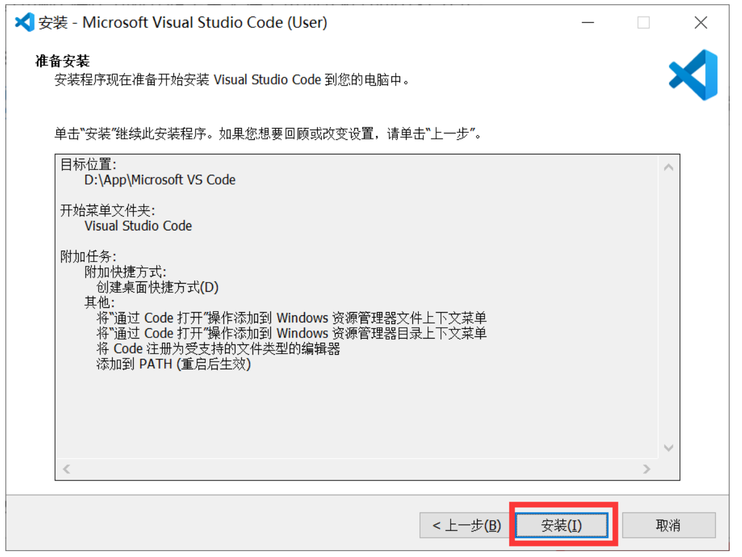Click the Install (安装) button
This screenshot has width=742, height=557.
pos(562,525)
